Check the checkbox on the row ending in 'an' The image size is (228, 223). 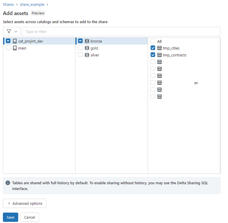(x=153, y=82)
